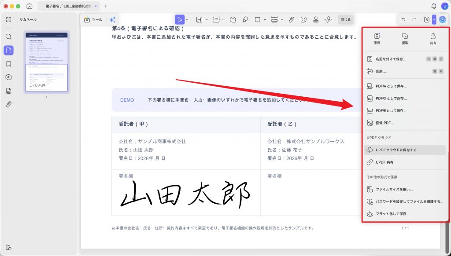The image size is (451, 256).
Task: Select UPDF クラウドに保存する
Action: (x=405, y=150)
